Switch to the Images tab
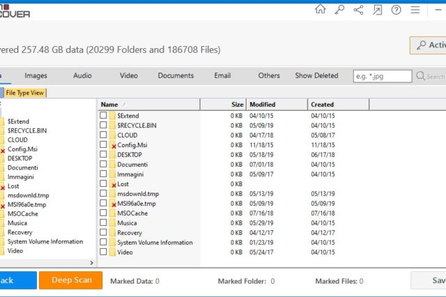Screen dimensions: 446x297 36,75
